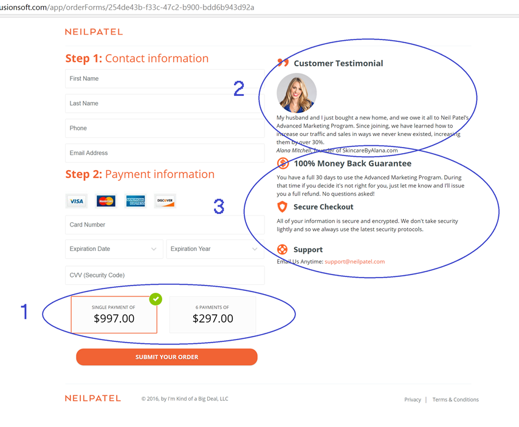Open the Terms & Conditions footer link
The image size is (519, 427).
point(455,400)
